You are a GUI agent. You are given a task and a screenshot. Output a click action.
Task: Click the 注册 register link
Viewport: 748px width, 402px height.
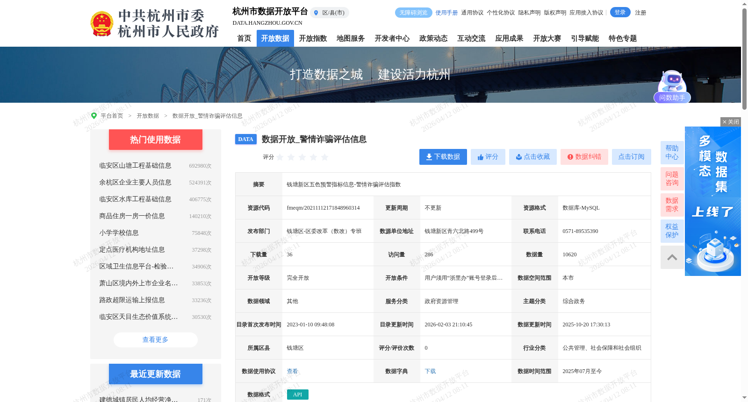640,13
